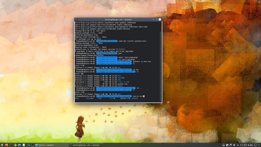The width and height of the screenshot is (261, 147).
Task: Launch the blue code editor taskbar icon
Action: [28, 145]
